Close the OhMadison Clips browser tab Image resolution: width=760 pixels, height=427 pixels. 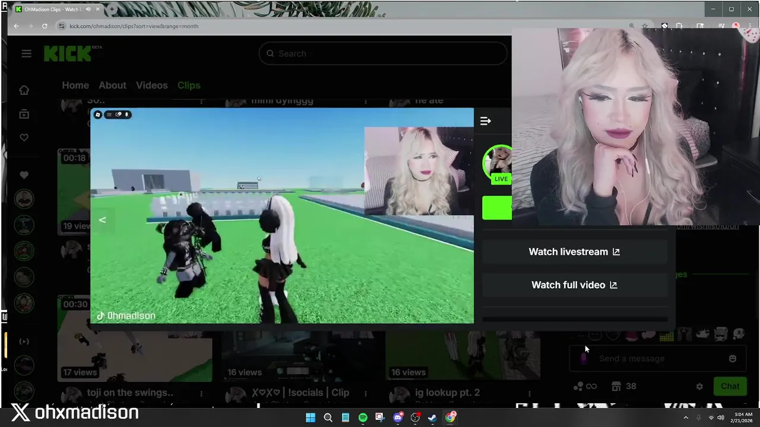pyautogui.click(x=98, y=9)
